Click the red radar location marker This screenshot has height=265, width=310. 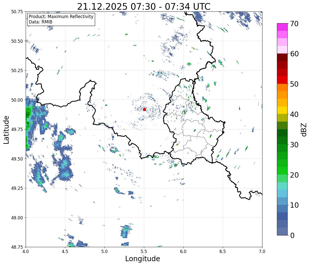click(x=144, y=109)
